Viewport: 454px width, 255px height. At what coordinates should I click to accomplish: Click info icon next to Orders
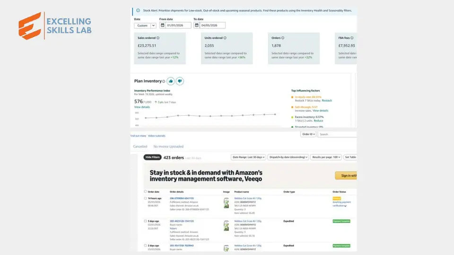click(283, 38)
